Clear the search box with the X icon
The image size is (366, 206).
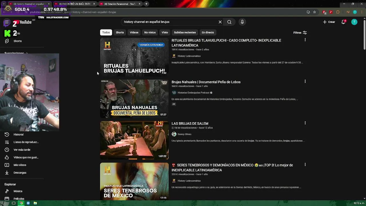pos(220,22)
